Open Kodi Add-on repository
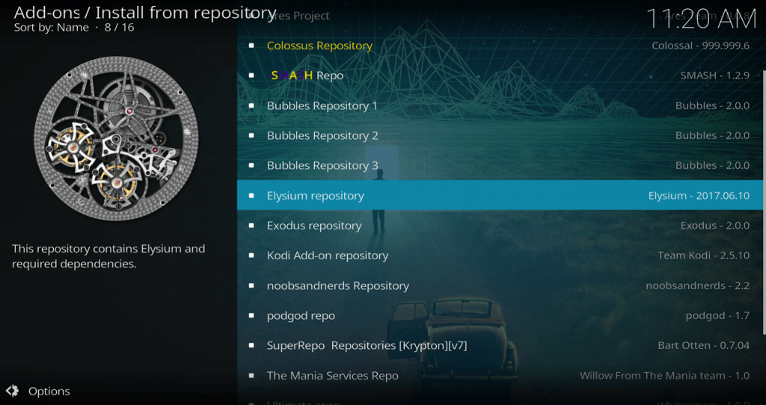This screenshot has width=766, height=405. tap(500, 256)
